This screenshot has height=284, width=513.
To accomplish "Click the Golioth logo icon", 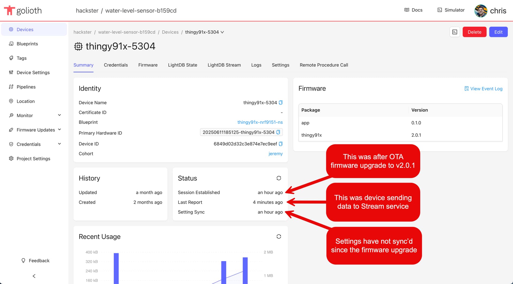I will 9,10.
